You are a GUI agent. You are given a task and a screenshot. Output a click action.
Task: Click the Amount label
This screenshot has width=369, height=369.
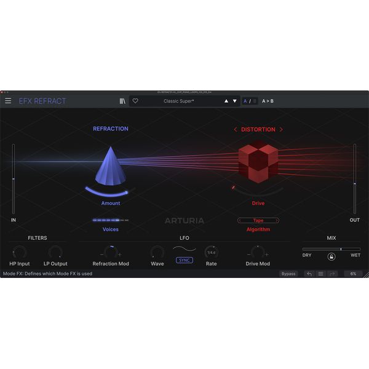click(111, 203)
